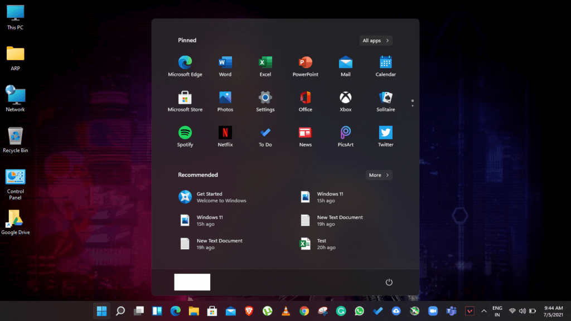571x321 pixels.
Task: Select the ARP folder on desktop
Action: (x=15, y=58)
